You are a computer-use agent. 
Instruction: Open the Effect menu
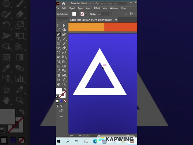[97, 8]
